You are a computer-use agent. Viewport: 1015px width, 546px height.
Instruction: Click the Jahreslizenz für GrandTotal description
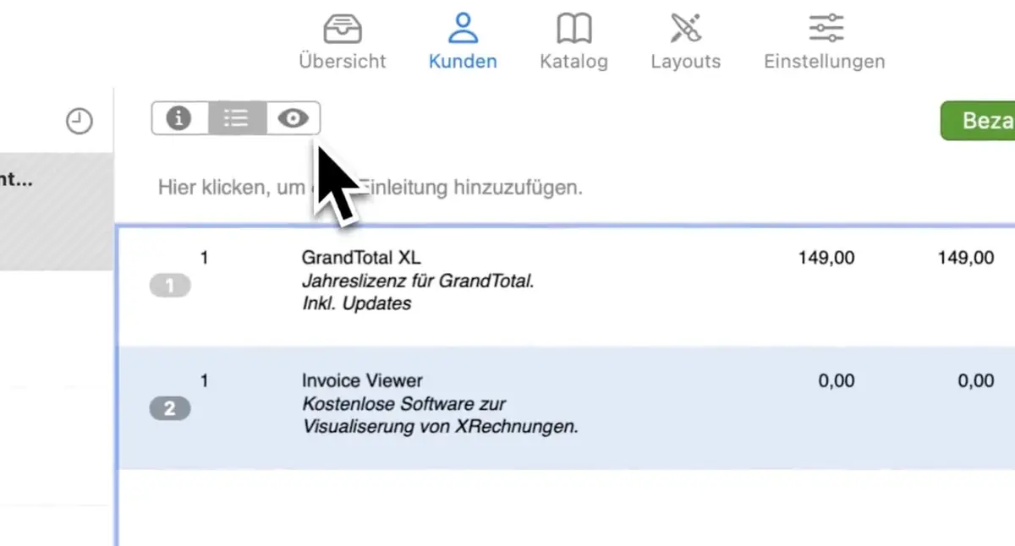click(418, 292)
